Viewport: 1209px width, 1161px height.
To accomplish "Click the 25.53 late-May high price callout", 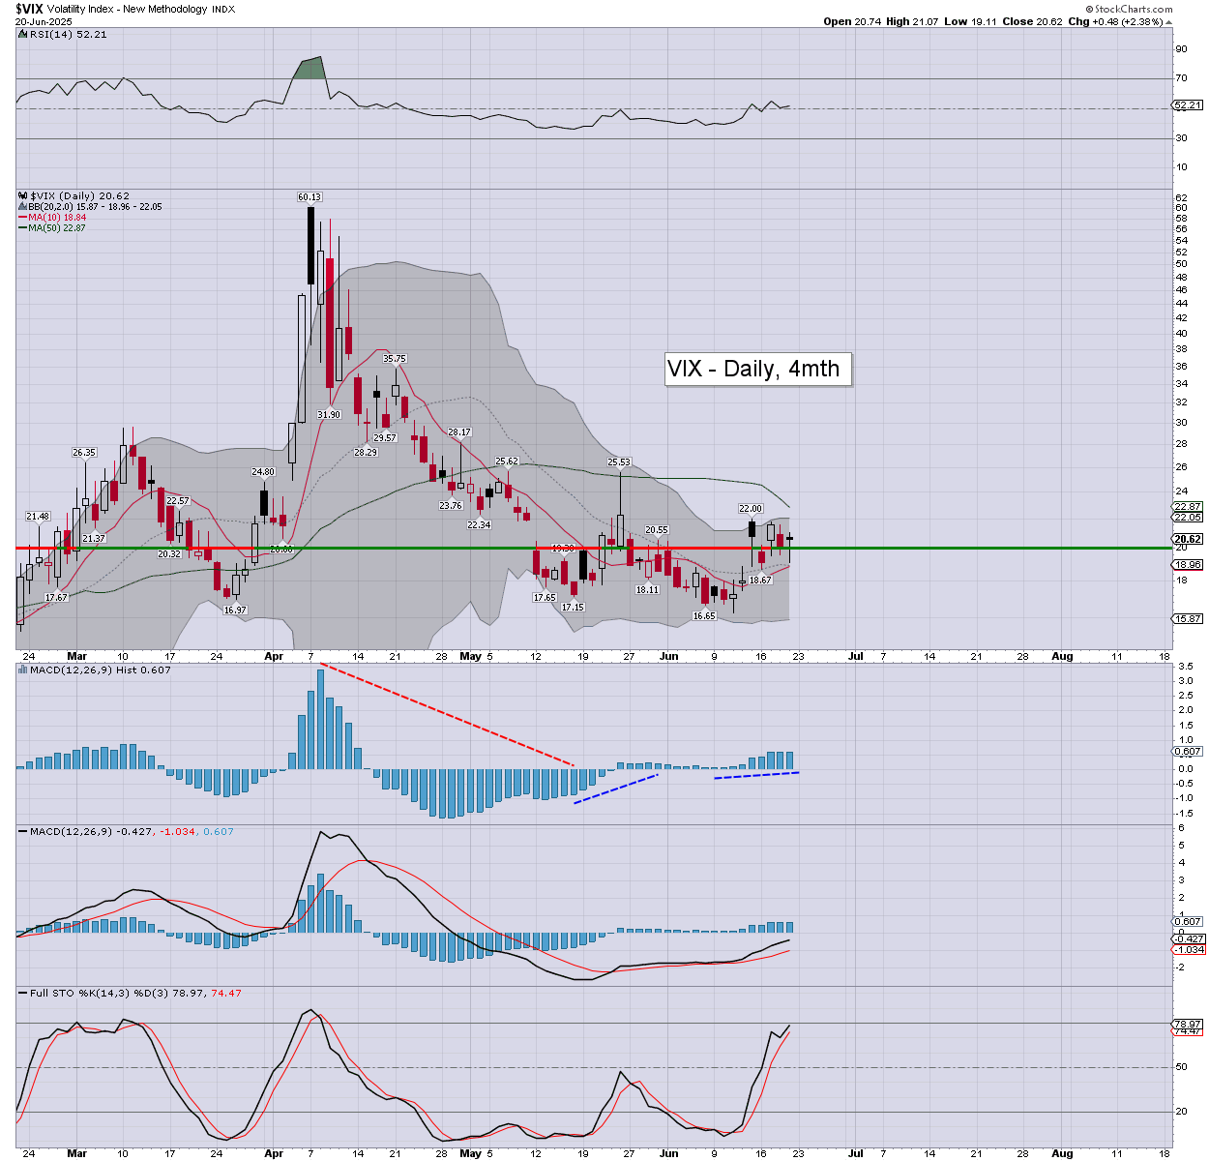I will click(x=619, y=462).
